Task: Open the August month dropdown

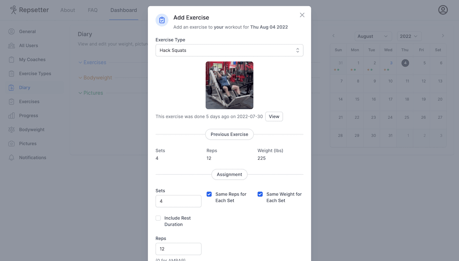Action: click(x=373, y=36)
